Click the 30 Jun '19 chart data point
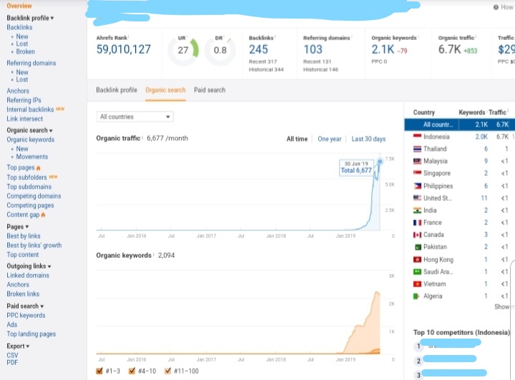 point(380,161)
